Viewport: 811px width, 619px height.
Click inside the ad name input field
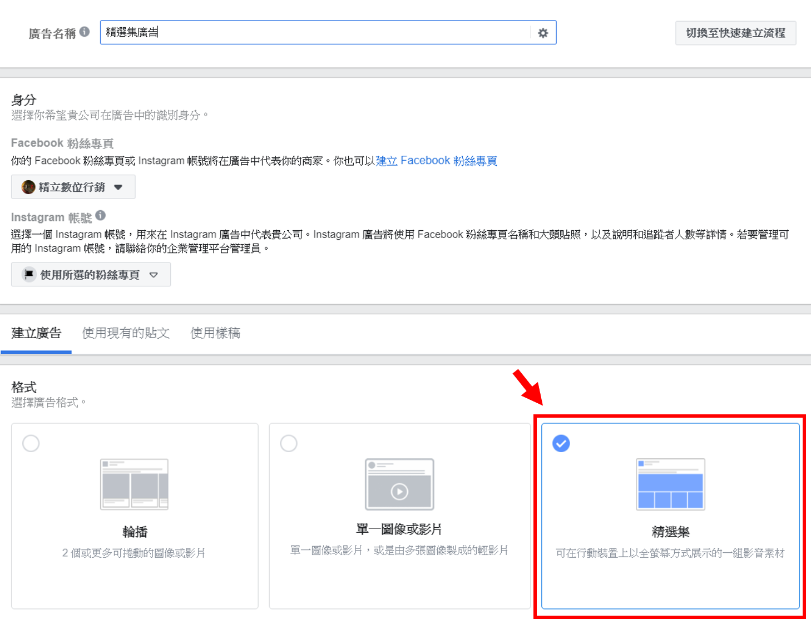pyautogui.click(x=278, y=32)
